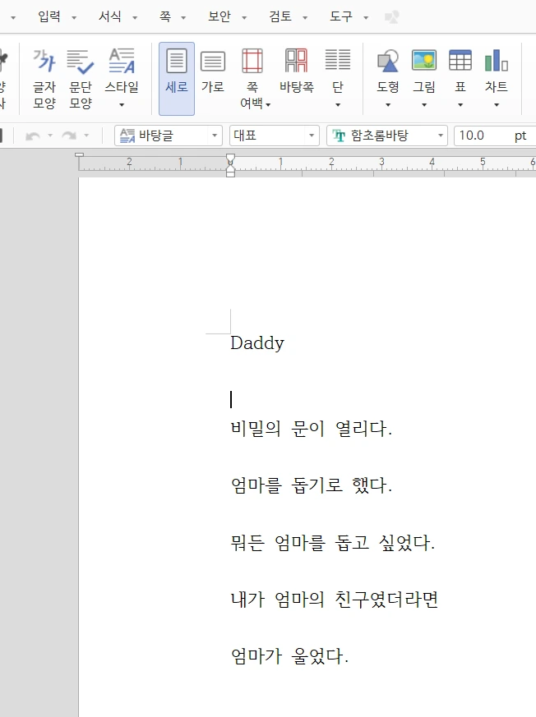
Task: Click the 단 columns icon
Action: pos(338,62)
